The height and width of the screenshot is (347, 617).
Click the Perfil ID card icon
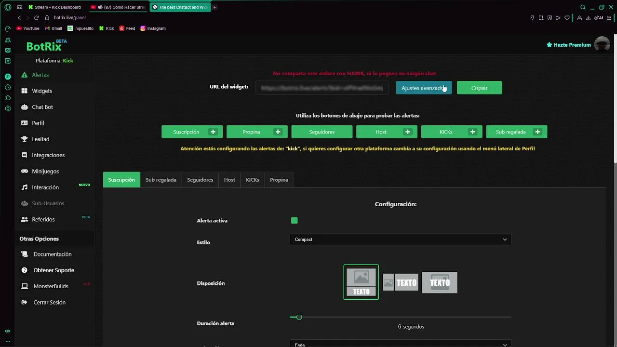pyautogui.click(x=25, y=123)
